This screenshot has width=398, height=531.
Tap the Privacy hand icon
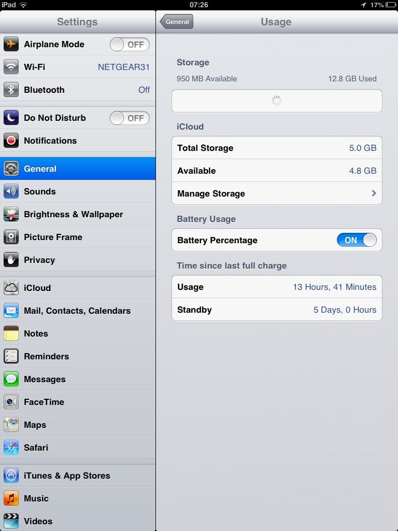11,260
